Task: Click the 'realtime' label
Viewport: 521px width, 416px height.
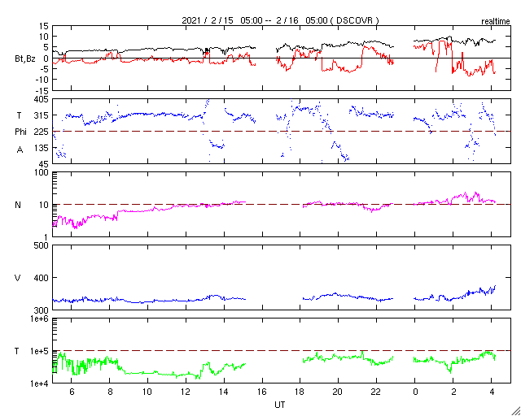Action: point(496,22)
